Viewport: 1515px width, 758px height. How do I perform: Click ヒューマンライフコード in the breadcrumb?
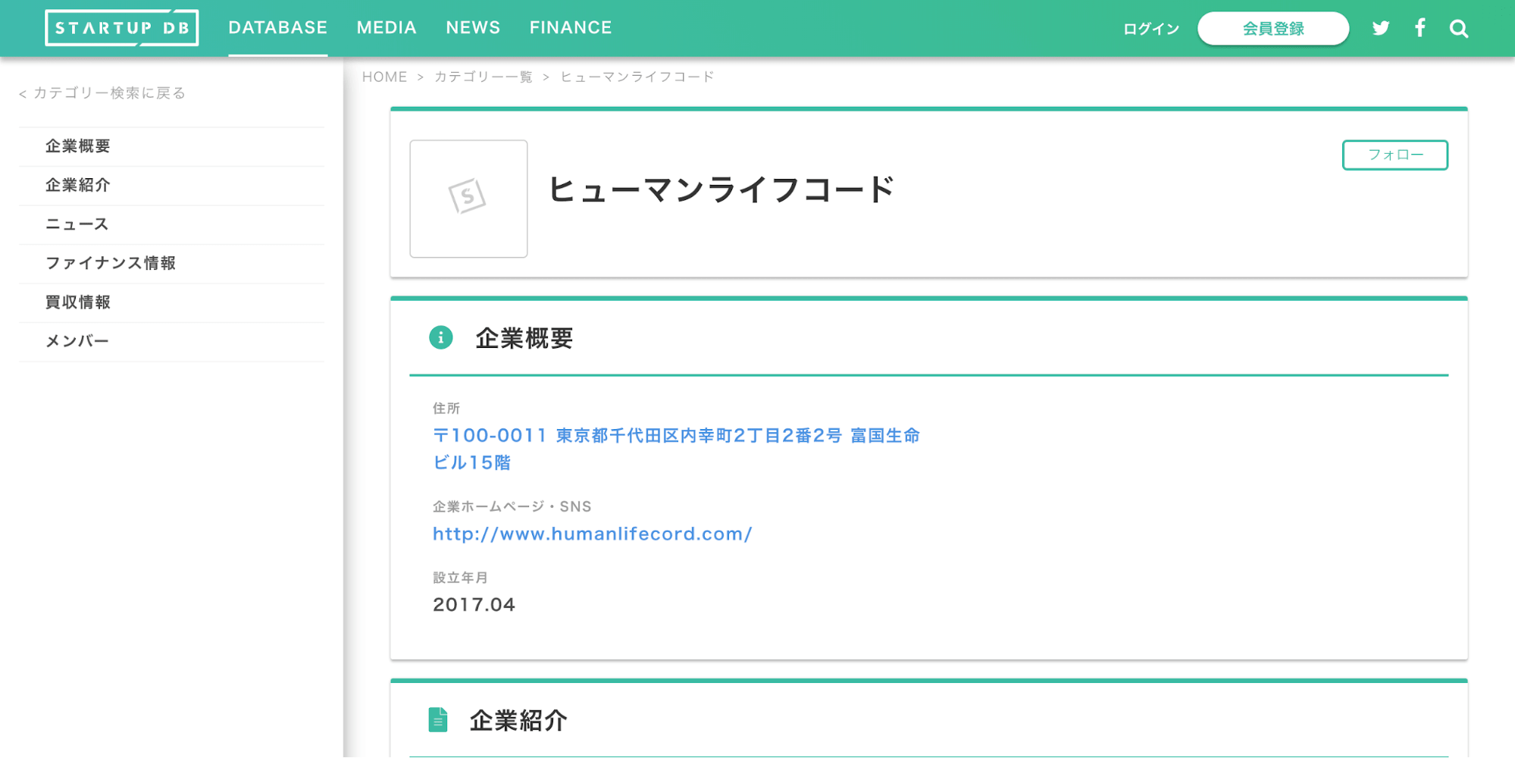coord(637,77)
